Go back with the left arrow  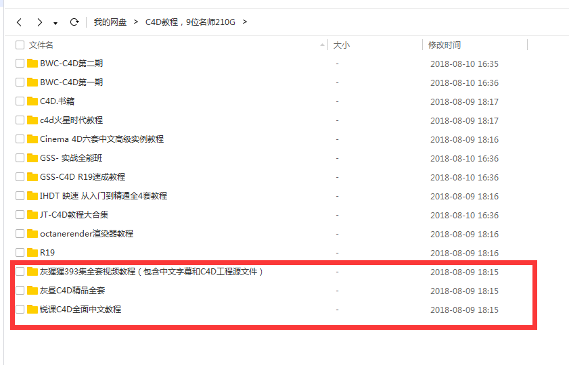pos(19,22)
